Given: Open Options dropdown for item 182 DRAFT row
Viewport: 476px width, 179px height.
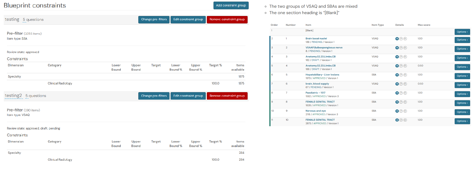Looking at the screenshot, I should [462, 58].
